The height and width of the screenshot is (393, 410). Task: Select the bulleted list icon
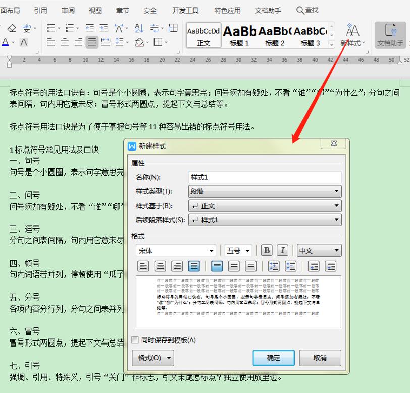50,28
